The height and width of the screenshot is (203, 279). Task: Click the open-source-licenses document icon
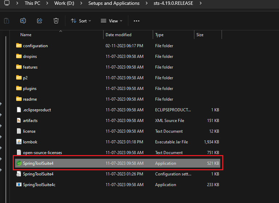click(x=19, y=152)
